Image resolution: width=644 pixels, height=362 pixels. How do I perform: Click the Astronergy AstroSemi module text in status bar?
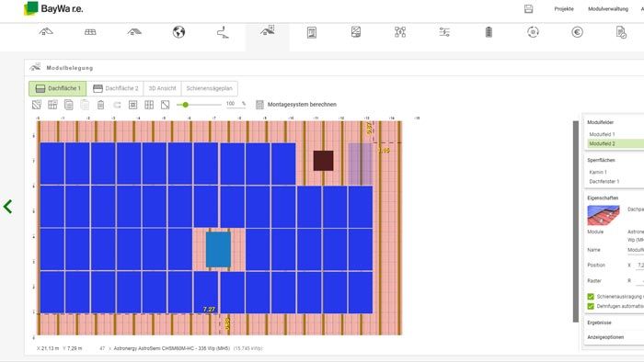click(172, 348)
